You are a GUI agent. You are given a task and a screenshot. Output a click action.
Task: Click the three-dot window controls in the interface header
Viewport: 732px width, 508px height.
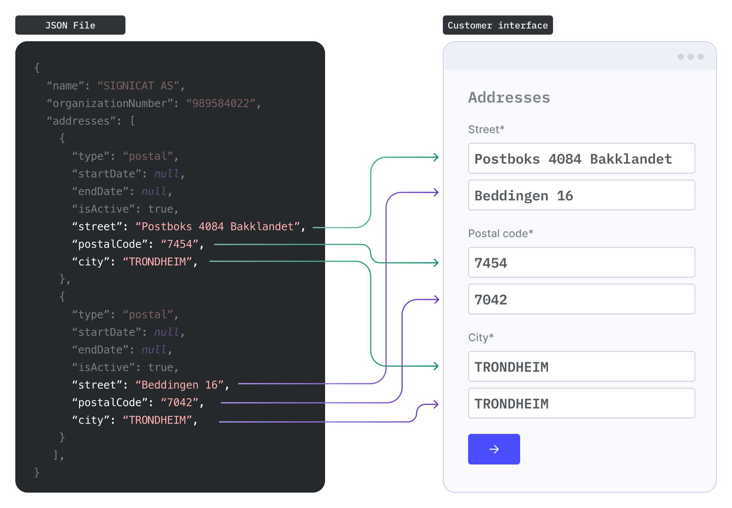coord(691,57)
